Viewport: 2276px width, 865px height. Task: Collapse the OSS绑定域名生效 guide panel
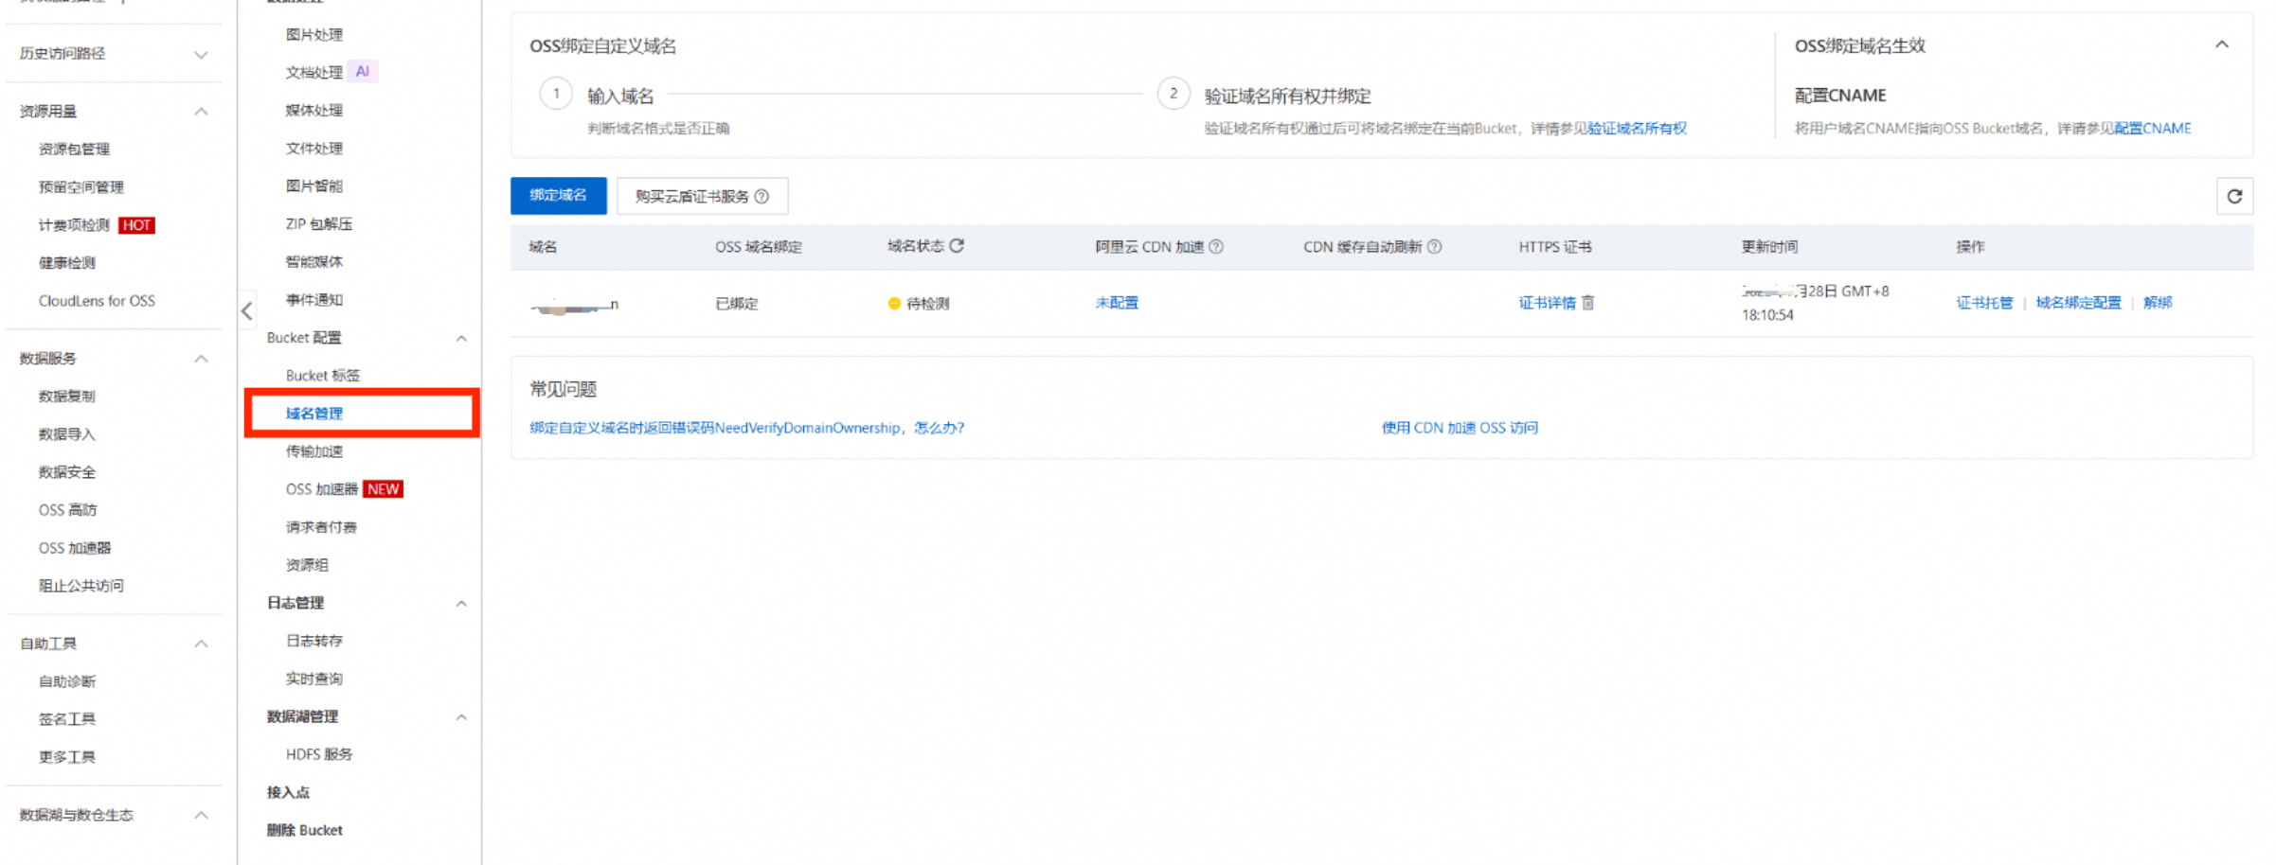[x=2221, y=45]
